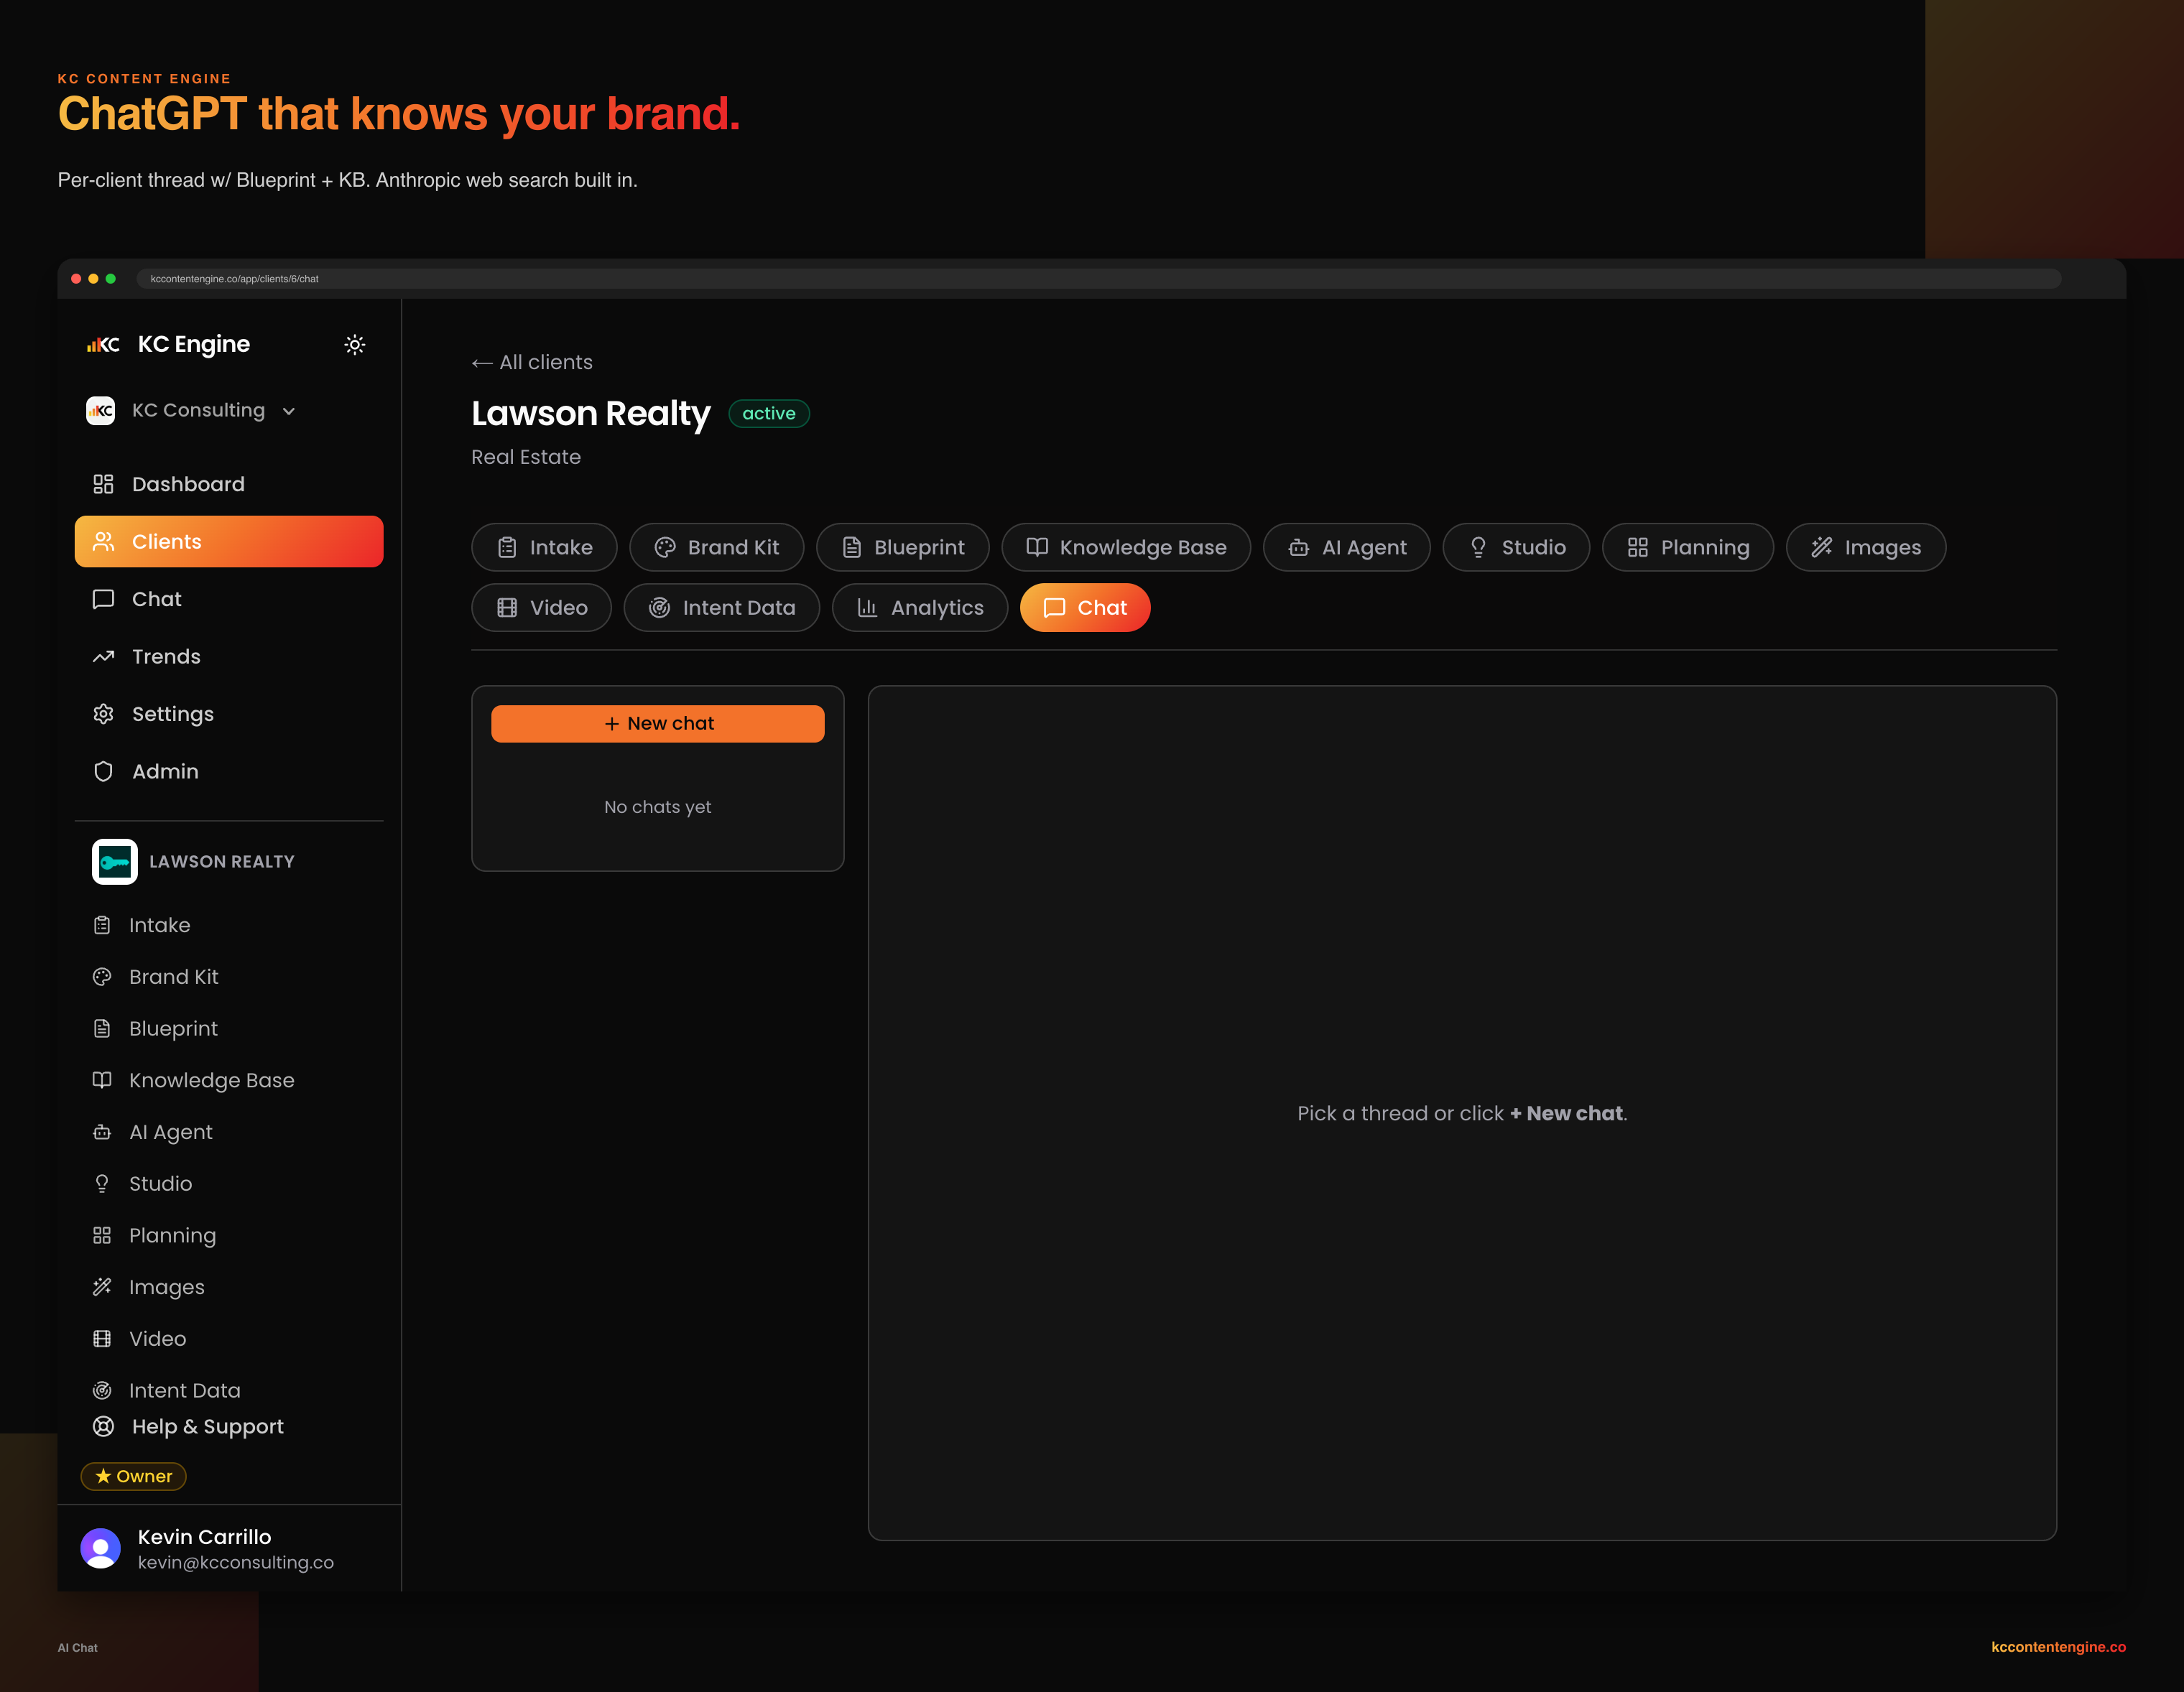
Task: Click the Owner badge
Action: pos(133,1476)
